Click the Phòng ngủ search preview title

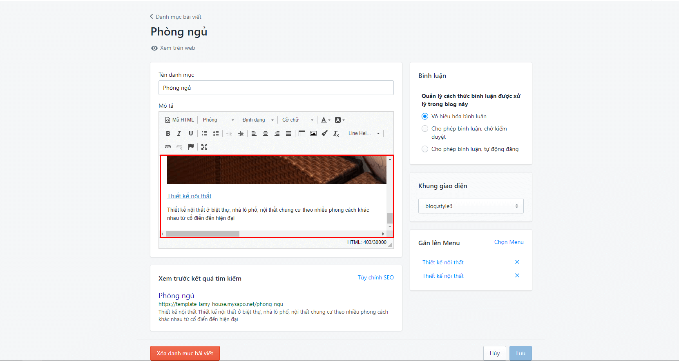(x=176, y=295)
